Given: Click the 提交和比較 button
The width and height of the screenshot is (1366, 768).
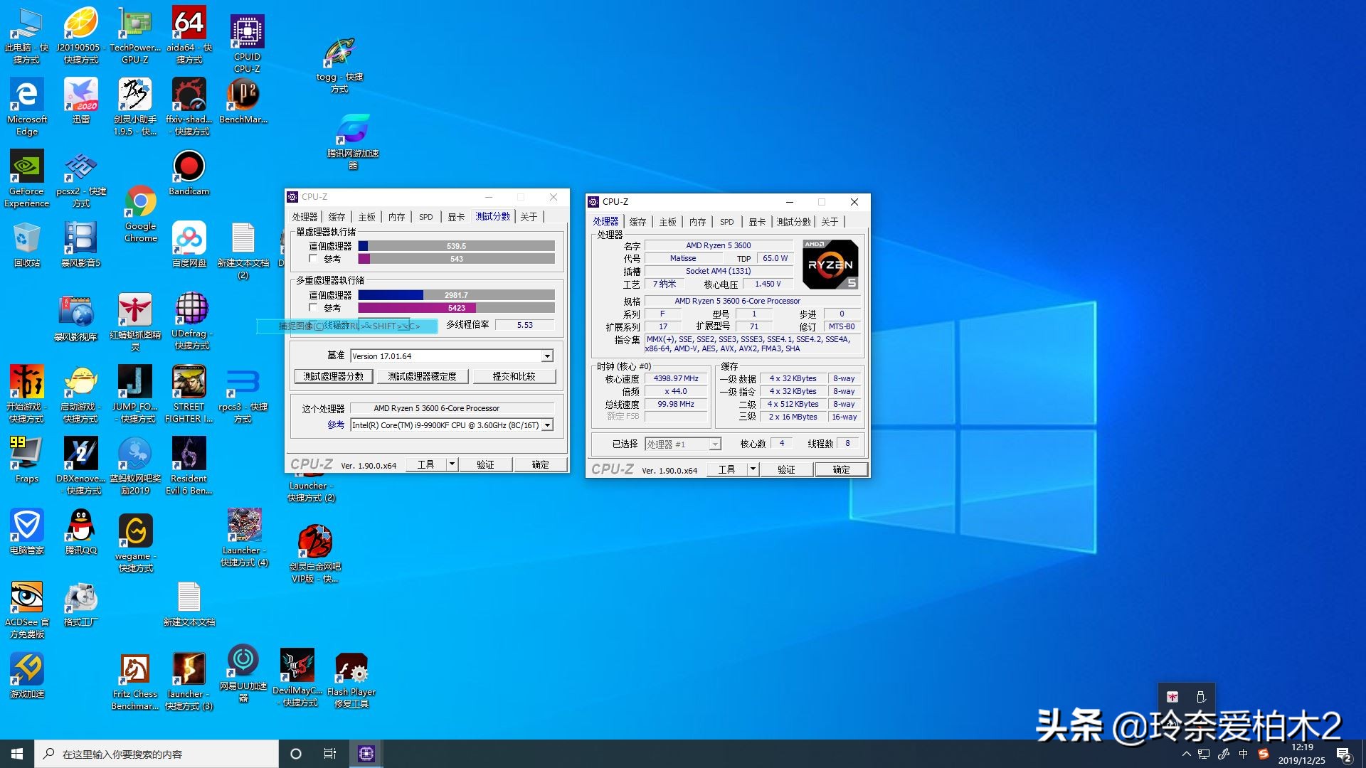Looking at the screenshot, I should coord(514,376).
